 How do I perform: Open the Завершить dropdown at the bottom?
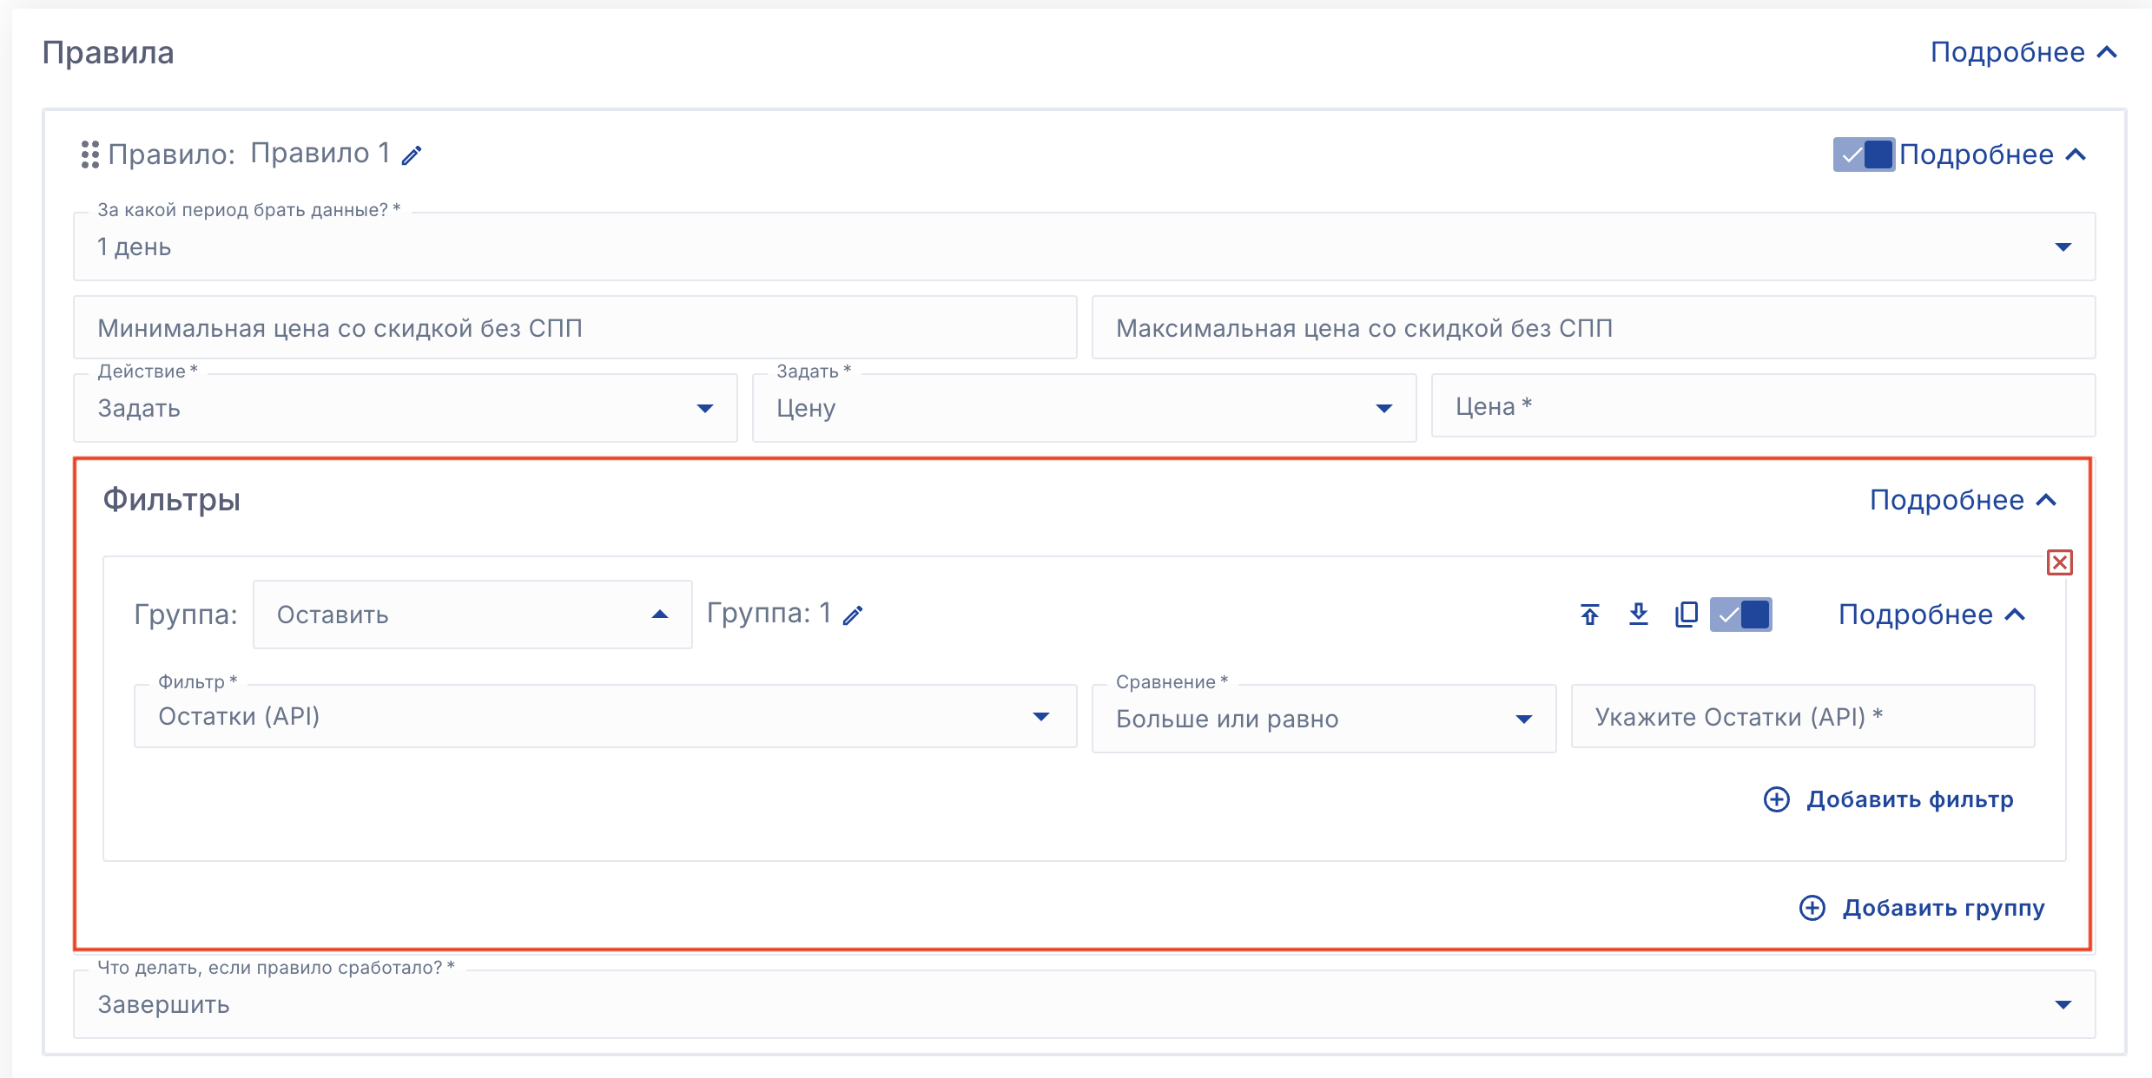pyautogui.click(x=1084, y=1004)
